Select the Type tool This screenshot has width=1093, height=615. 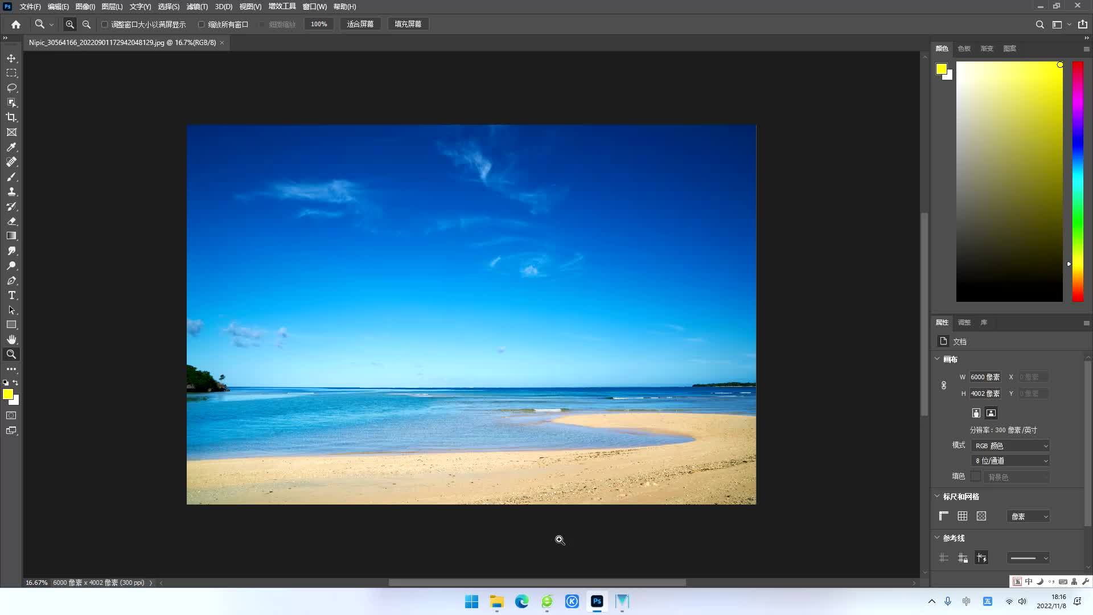point(11,295)
